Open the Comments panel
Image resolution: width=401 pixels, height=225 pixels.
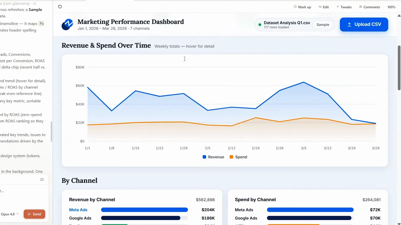tap(369, 7)
